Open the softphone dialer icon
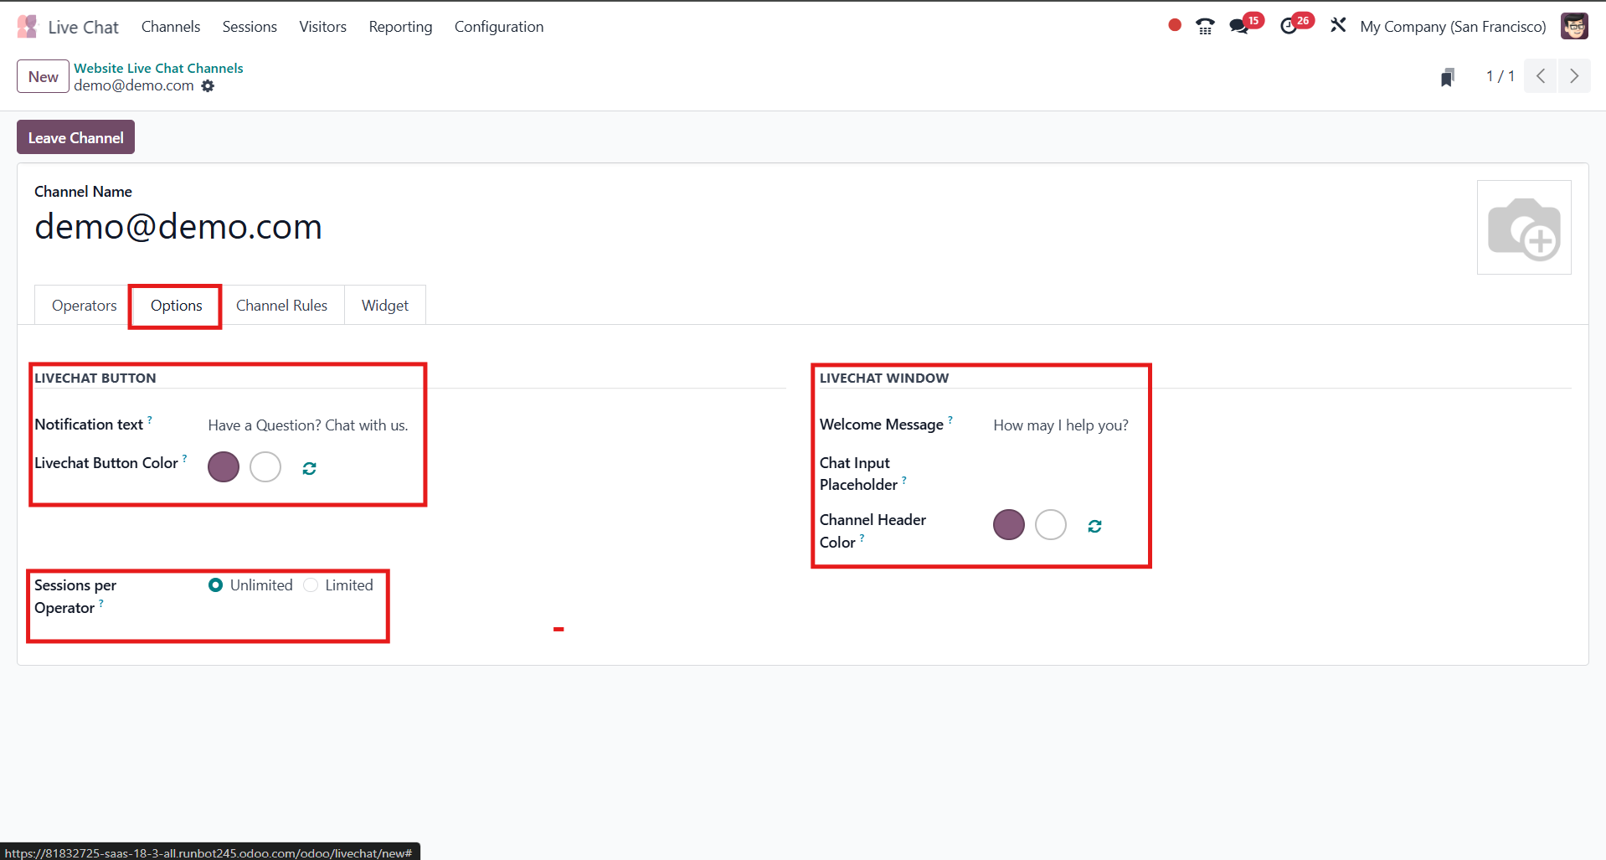 pos(1205,26)
